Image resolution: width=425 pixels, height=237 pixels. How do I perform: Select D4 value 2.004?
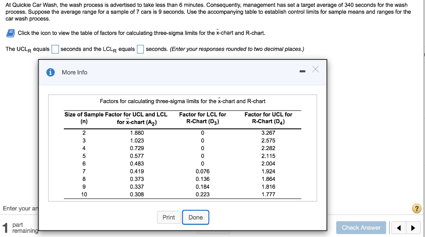268,164
